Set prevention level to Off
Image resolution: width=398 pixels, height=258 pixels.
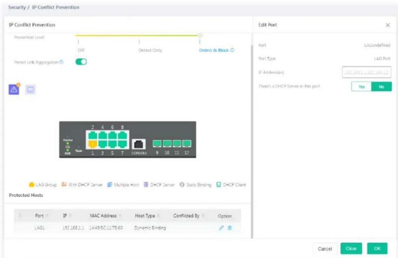[x=81, y=50]
